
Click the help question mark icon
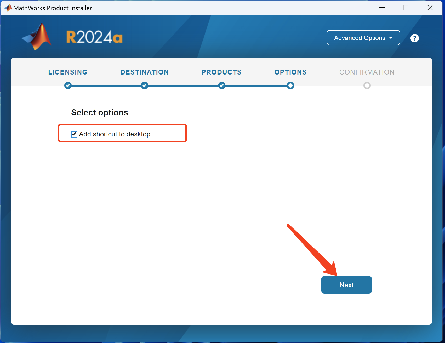tap(414, 38)
